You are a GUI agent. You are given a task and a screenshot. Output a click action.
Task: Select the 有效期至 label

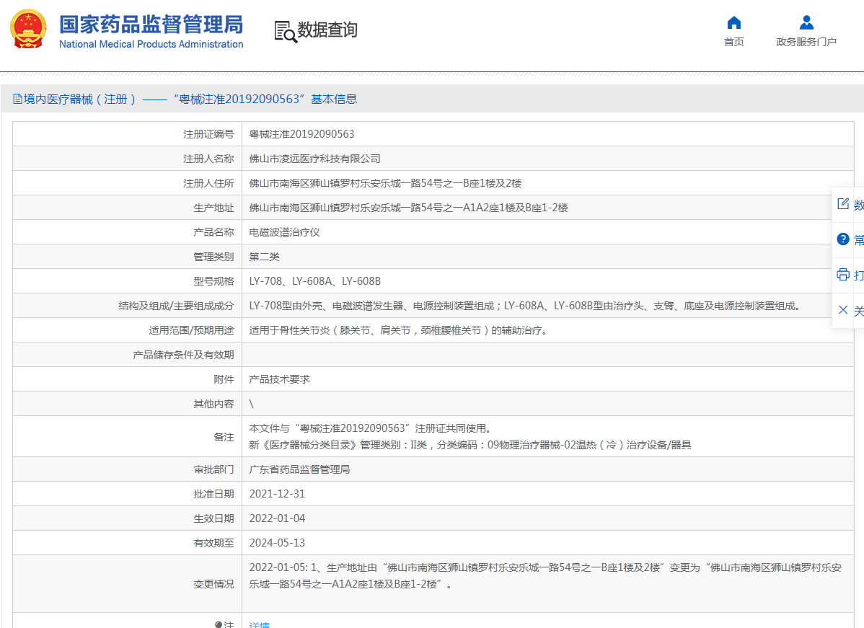click(x=213, y=543)
